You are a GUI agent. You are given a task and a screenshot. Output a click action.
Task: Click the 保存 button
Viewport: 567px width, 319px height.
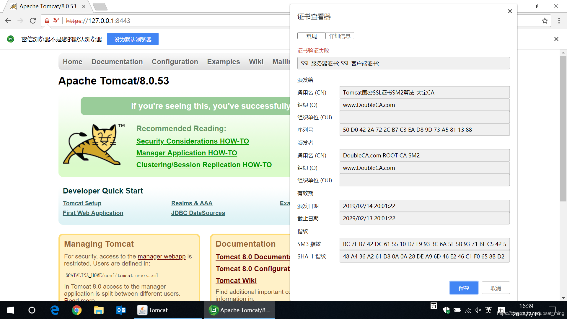coord(464,288)
